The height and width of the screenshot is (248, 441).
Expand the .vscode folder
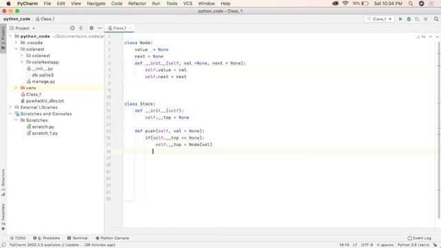tap(16, 43)
